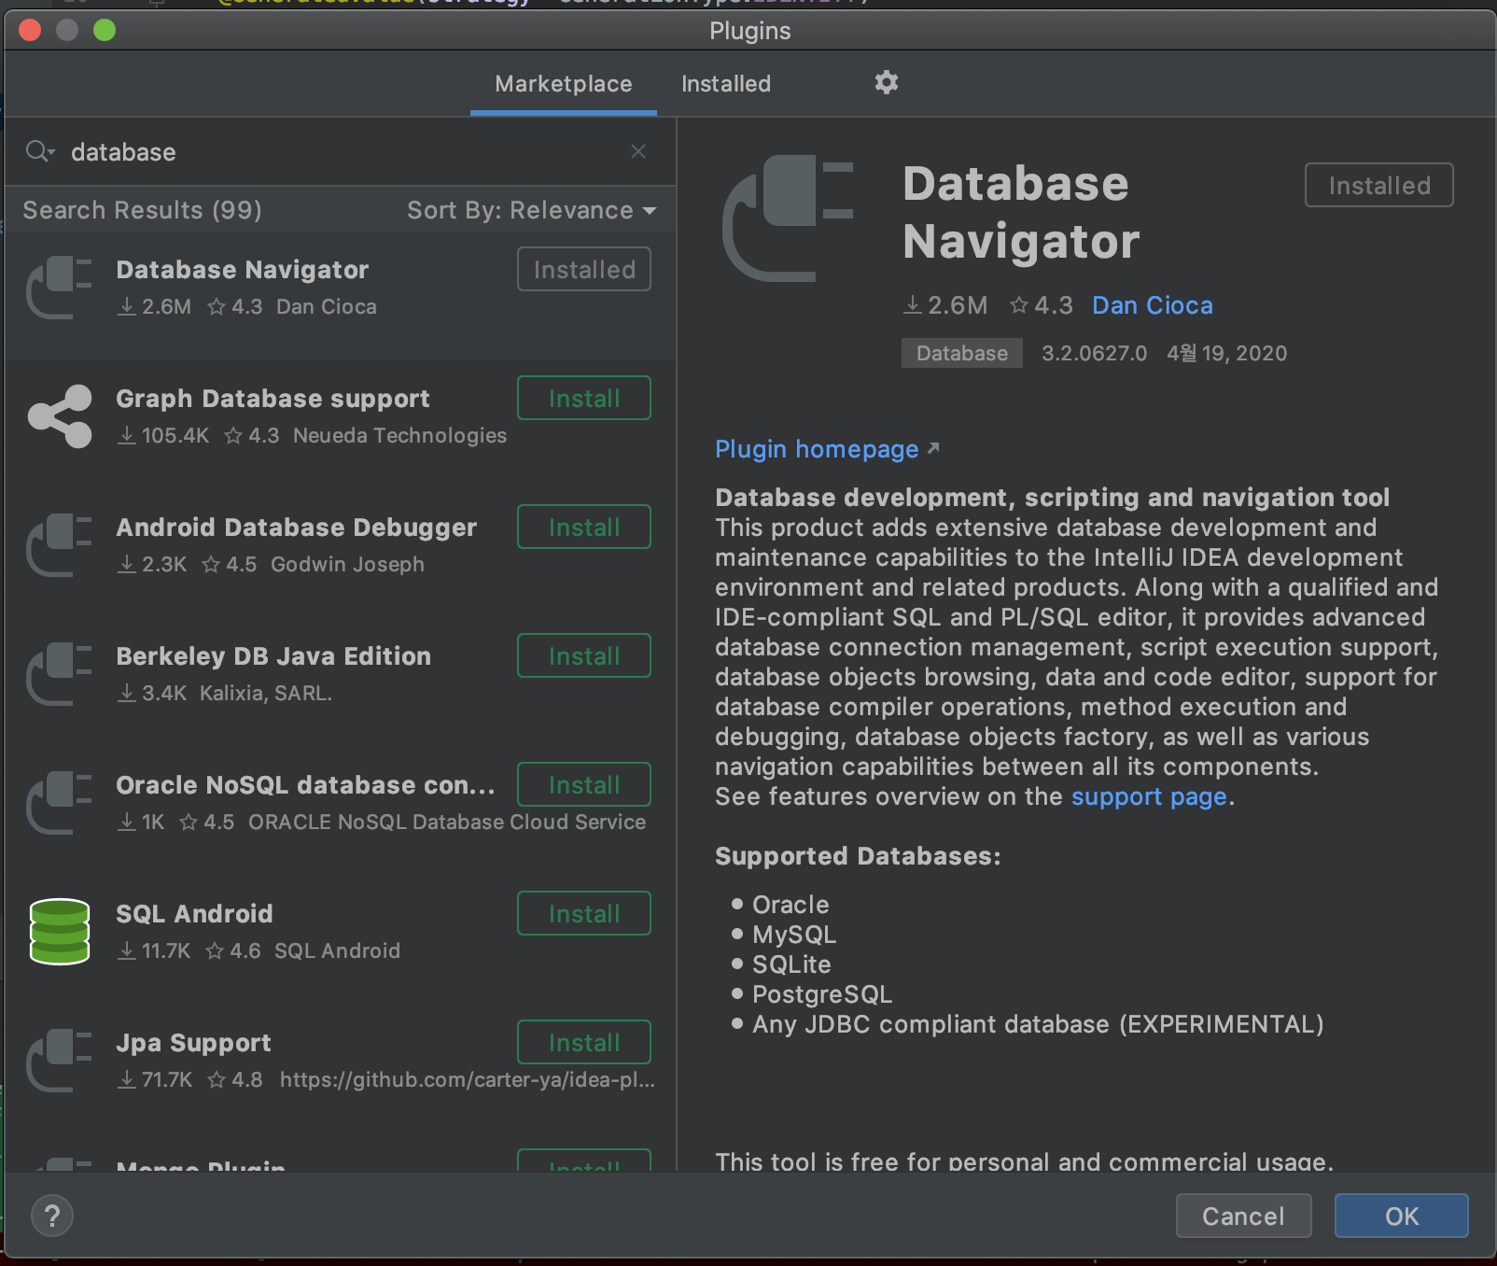
Task: Install Android Database Debugger plugin
Action: (584, 527)
